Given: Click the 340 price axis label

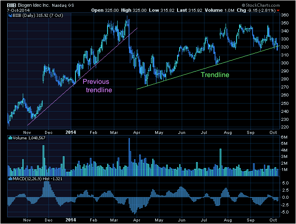Looking at the screenshot, I should pyautogui.click(x=285, y=31).
